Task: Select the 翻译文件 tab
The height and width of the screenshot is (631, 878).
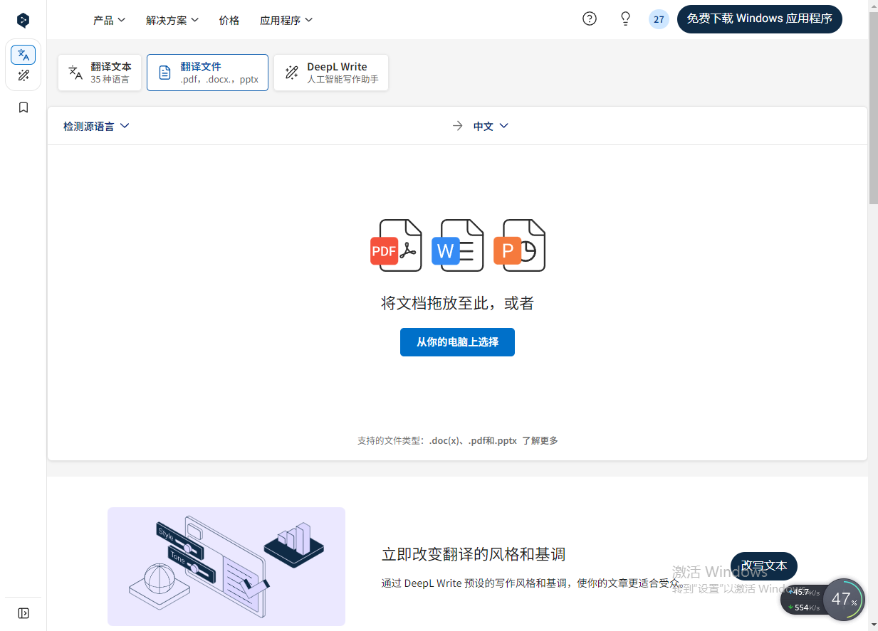Action: tap(207, 73)
